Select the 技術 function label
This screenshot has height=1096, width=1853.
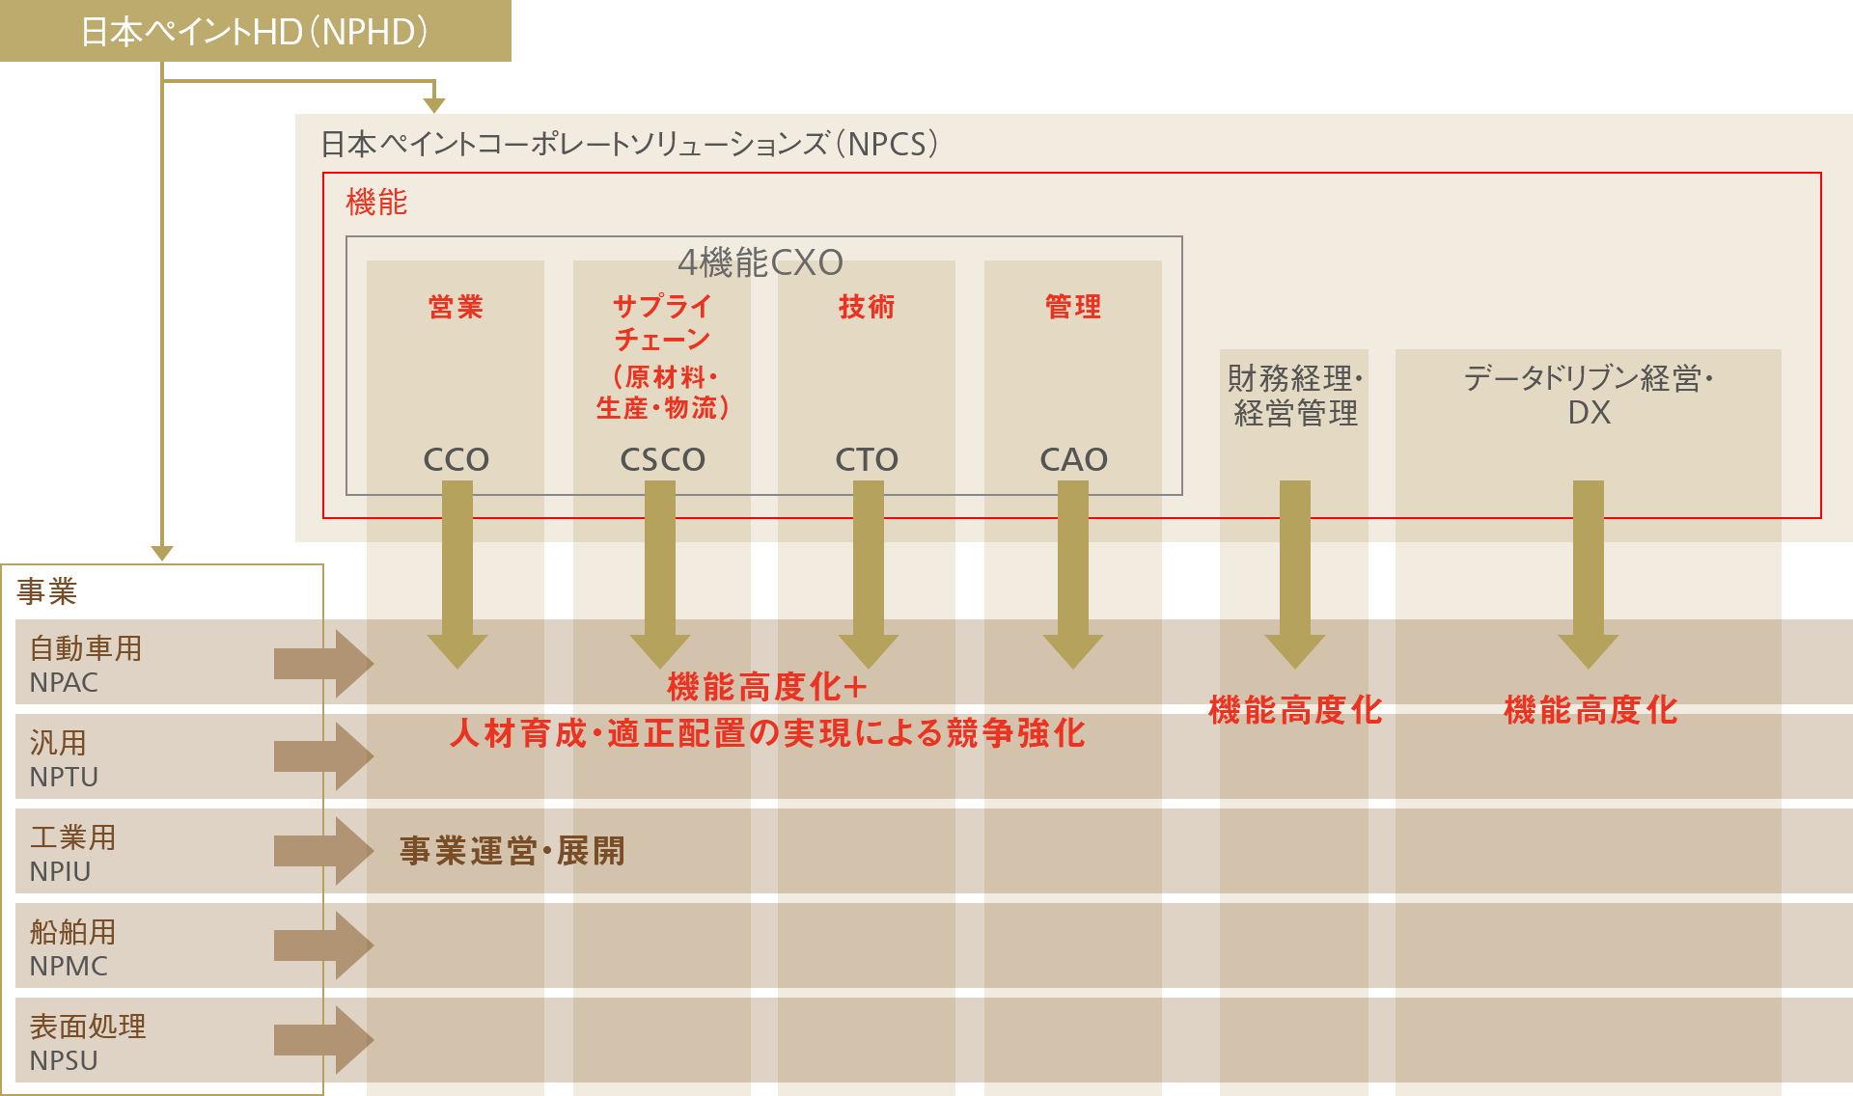pyautogui.click(x=867, y=307)
